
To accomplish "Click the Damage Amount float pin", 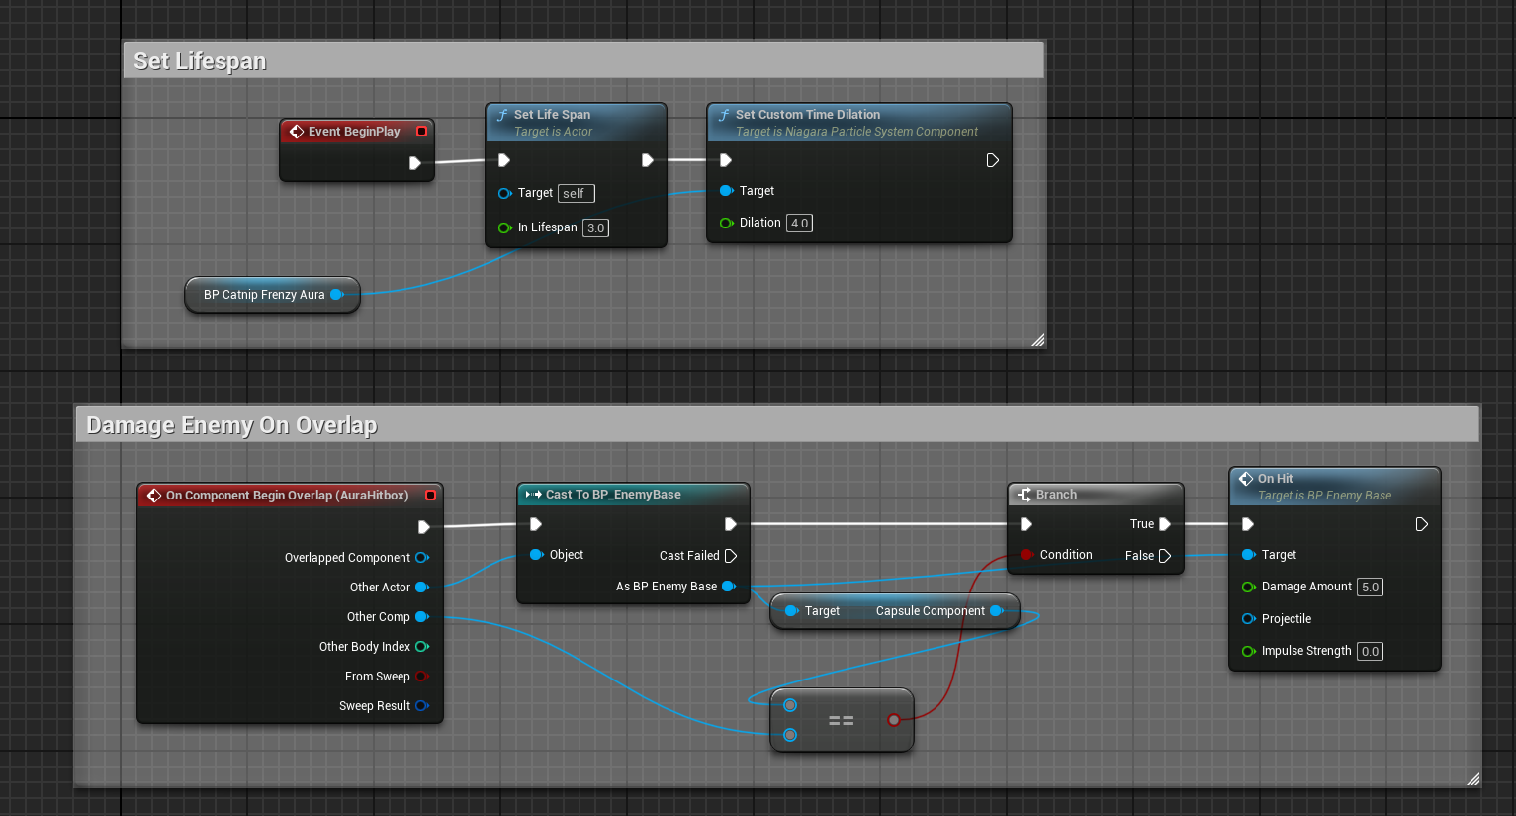I will click(1248, 587).
